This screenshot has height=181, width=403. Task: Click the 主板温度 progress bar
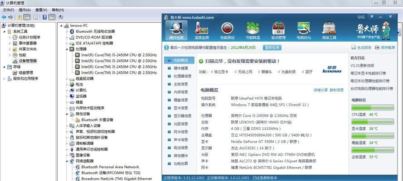(x=373, y=150)
